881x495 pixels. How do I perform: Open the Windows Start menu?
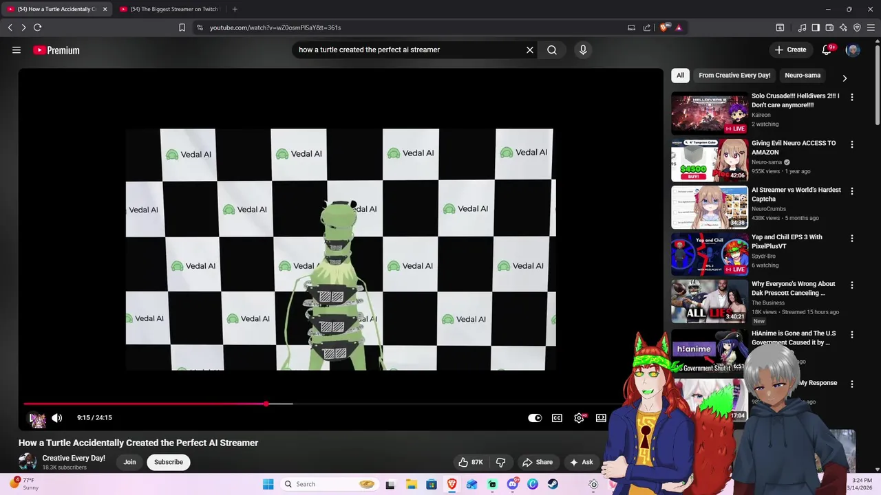click(268, 484)
